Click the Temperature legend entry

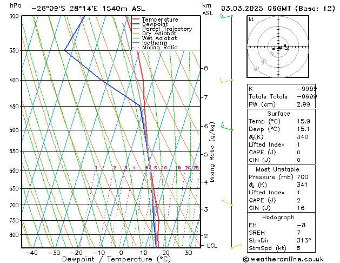coord(155,19)
